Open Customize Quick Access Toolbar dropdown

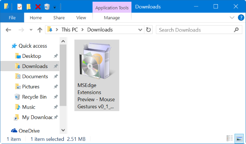[54, 7]
